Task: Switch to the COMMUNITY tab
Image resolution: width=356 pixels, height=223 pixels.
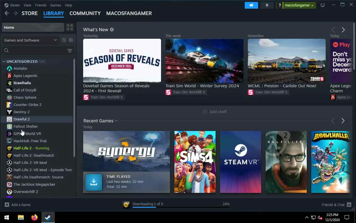Action: point(85,13)
